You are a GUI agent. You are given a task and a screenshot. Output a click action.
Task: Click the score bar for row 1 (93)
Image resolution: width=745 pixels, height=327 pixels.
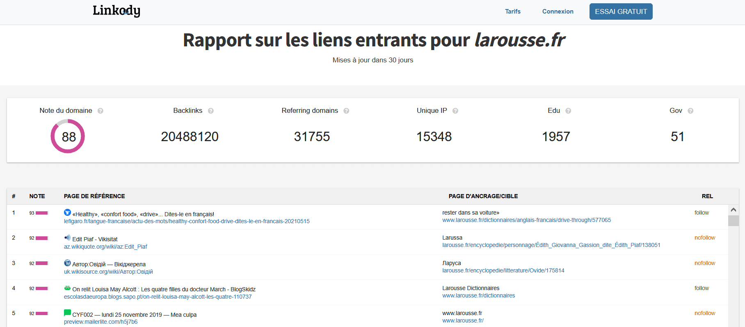42,213
